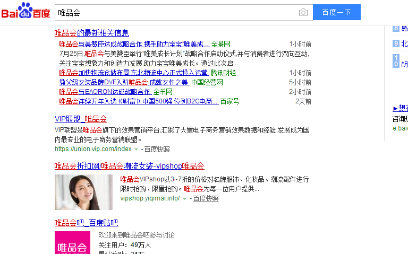Click the 腾讯财经 source label
408x254 pixels.
pos(223,73)
